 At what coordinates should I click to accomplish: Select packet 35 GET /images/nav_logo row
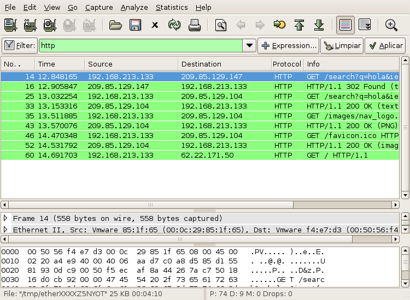pyautogui.click(x=200, y=116)
